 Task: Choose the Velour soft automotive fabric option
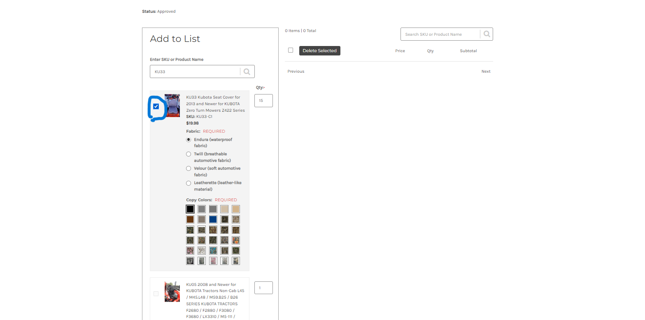pos(189,168)
